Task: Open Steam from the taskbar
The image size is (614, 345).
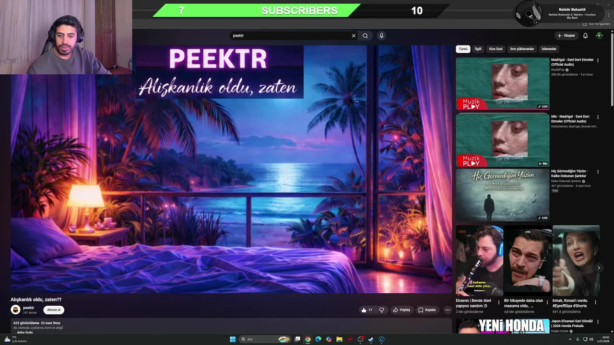Action: point(371,339)
